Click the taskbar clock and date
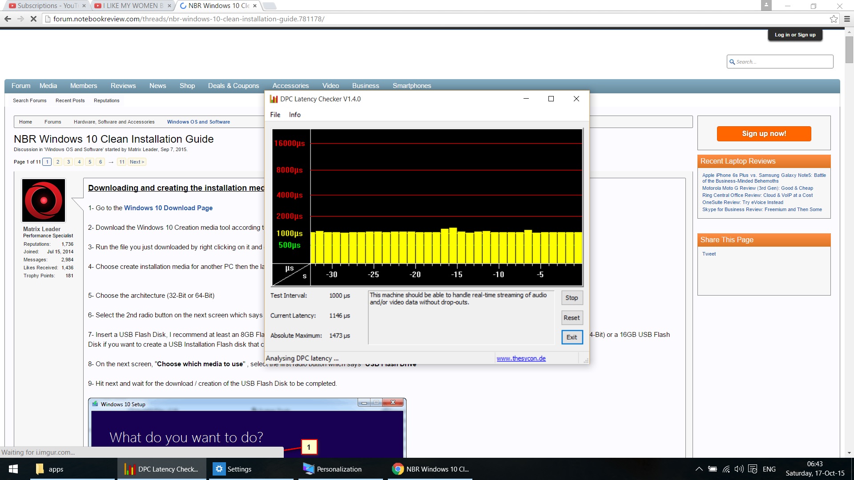Screen dimensions: 854x480 tap(815, 469)
